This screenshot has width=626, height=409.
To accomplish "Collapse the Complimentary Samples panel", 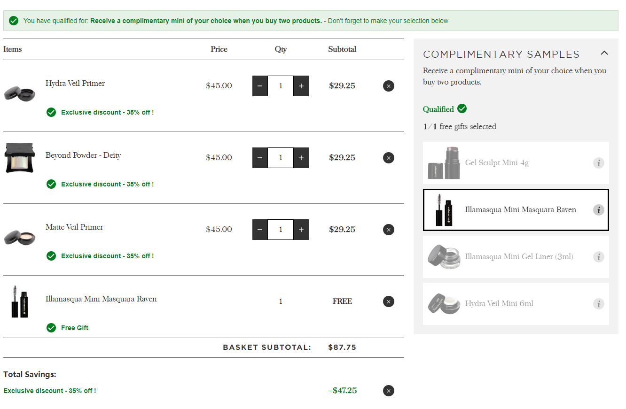I will (604, 53).
